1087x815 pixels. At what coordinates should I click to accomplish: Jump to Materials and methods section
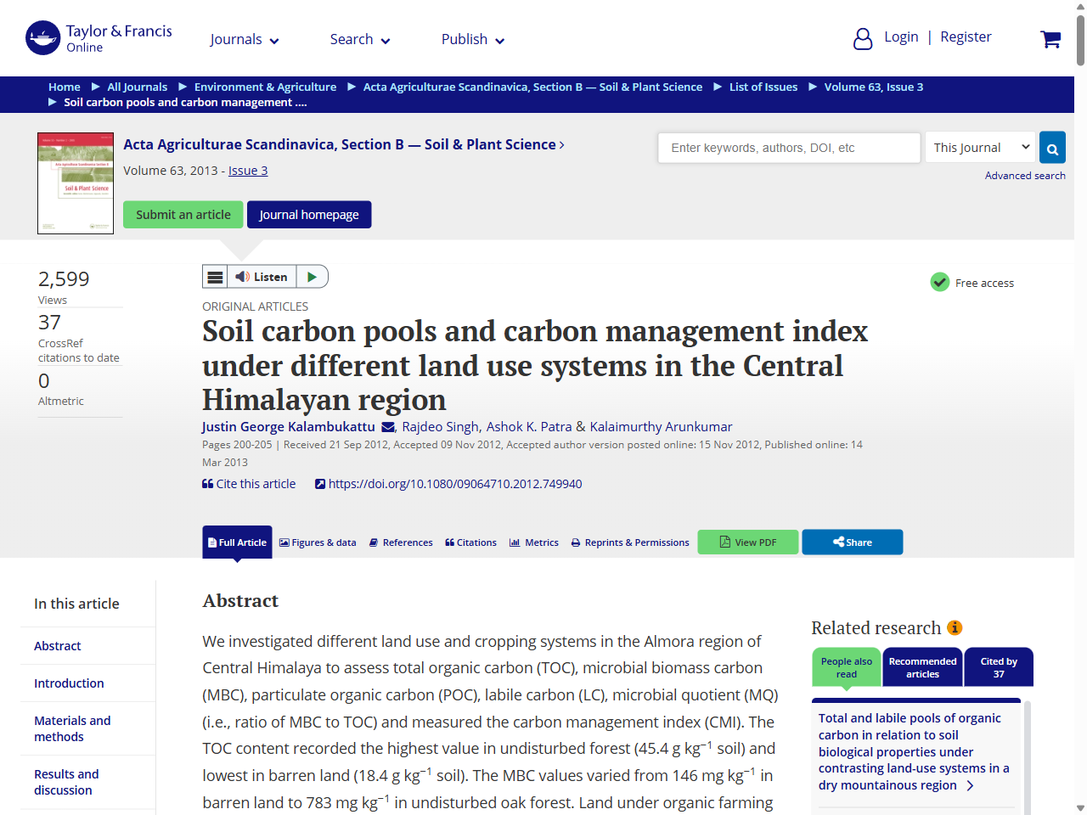(x=72, y=728)
